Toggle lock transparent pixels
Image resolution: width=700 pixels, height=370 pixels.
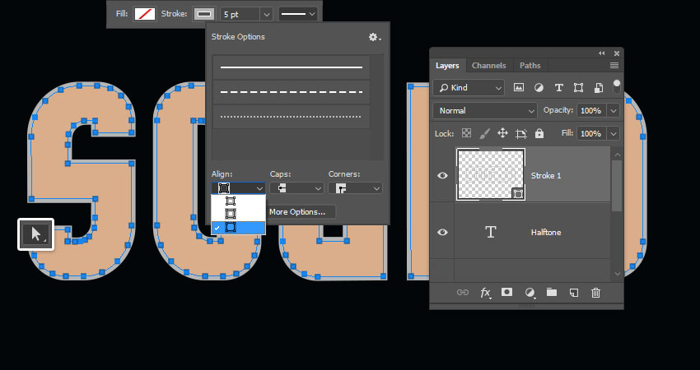point(466,133)
